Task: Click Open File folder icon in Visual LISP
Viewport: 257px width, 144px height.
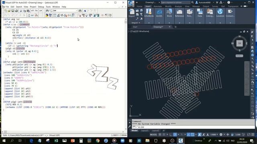Action: pyautogui.click(x=9, y=11)
